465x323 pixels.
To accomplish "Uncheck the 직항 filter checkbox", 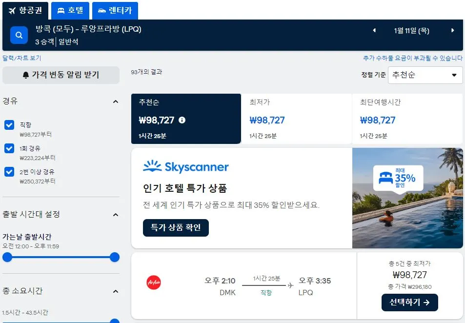I will click(9, 125).
